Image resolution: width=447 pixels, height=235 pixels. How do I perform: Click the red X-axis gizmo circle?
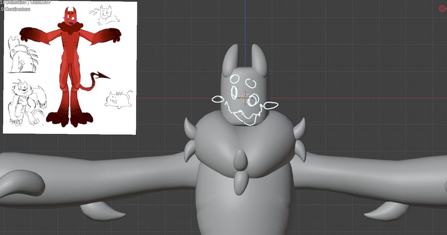pyautogui.click(x=443, y=8)
